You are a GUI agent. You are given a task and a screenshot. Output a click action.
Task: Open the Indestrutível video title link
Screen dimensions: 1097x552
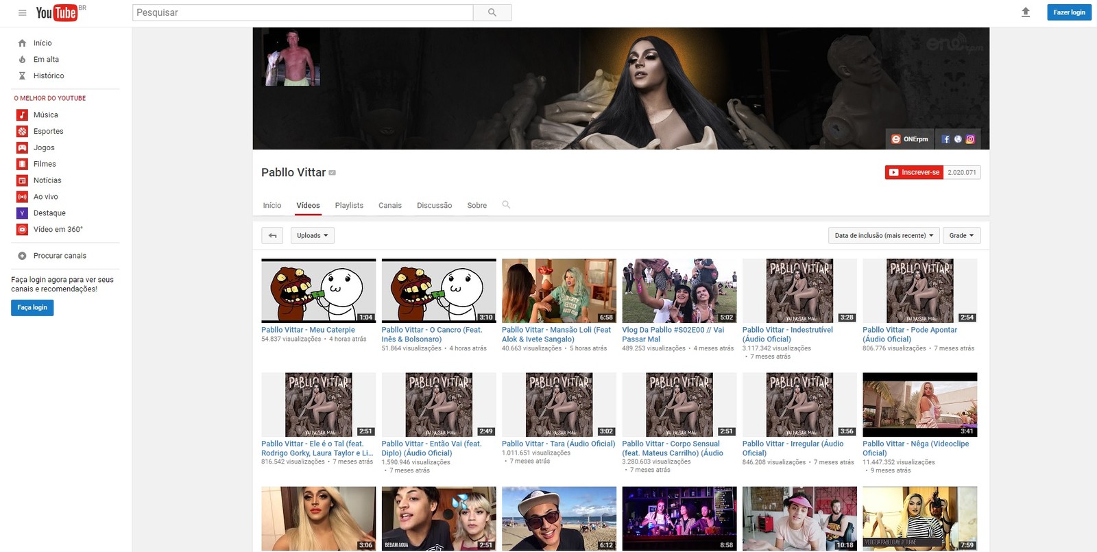pyautogui.click(x=787, y=335)
